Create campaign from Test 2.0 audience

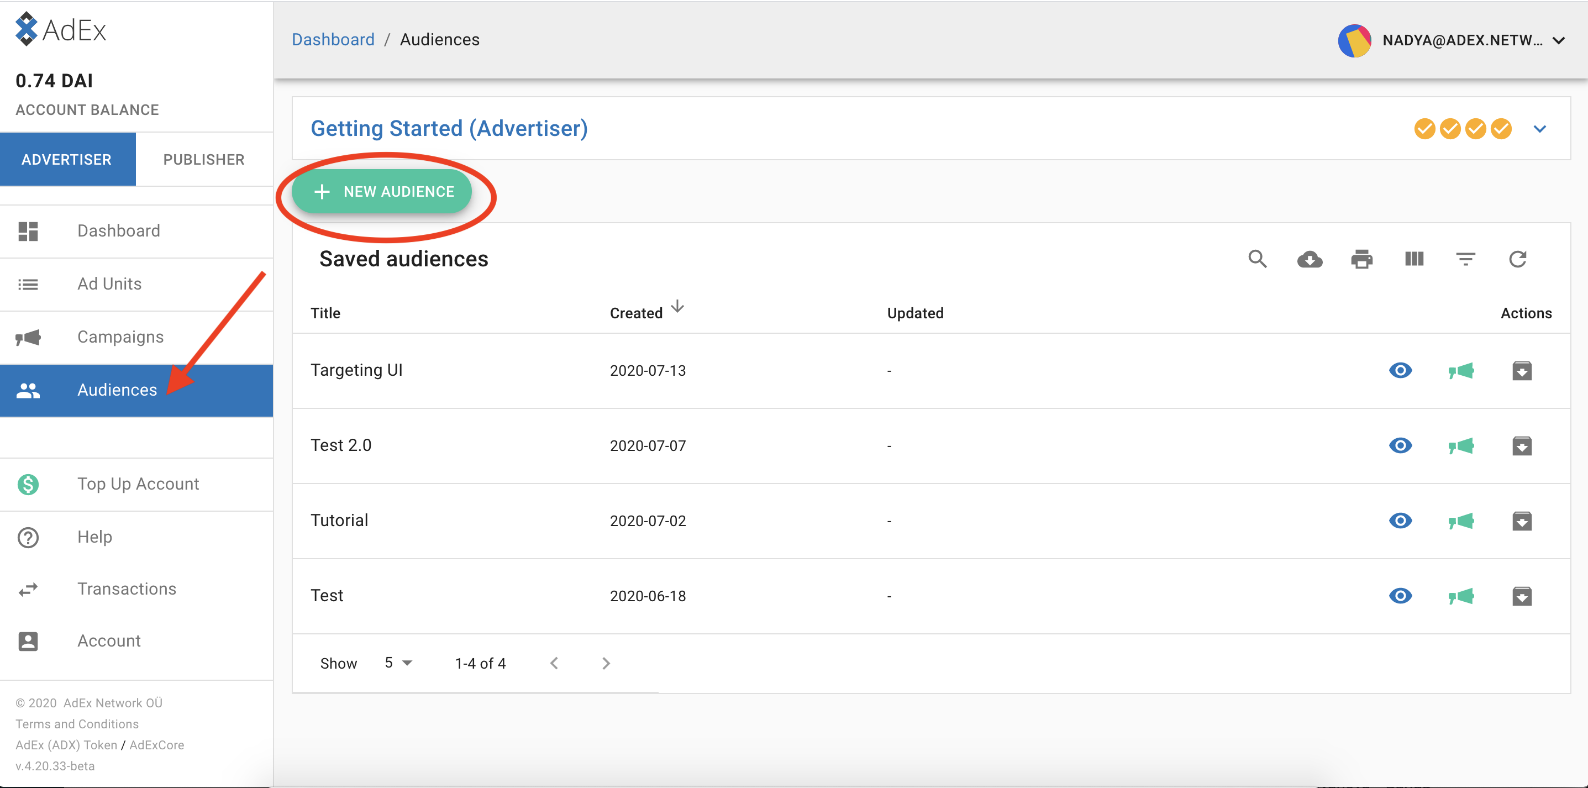1461,446
